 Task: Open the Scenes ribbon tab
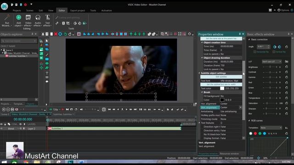pyautogui.click(x=29, y=11)
